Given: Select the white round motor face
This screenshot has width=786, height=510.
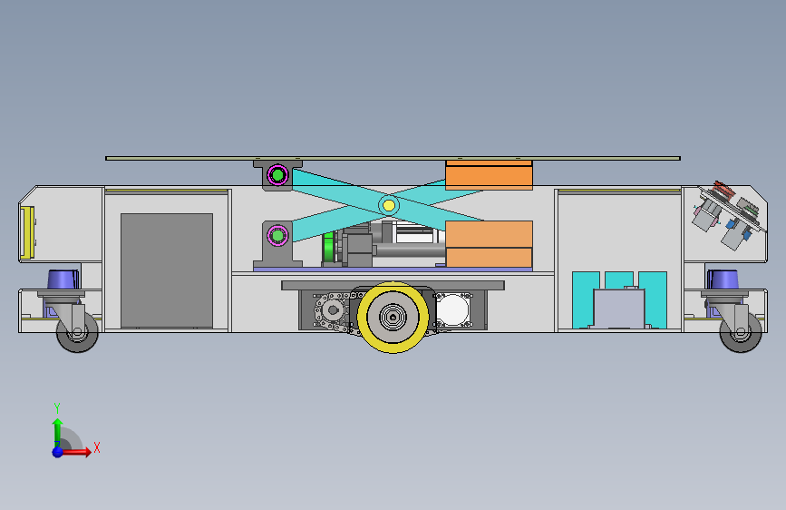Looking at the screenshot, I should (x=452, y=309).
